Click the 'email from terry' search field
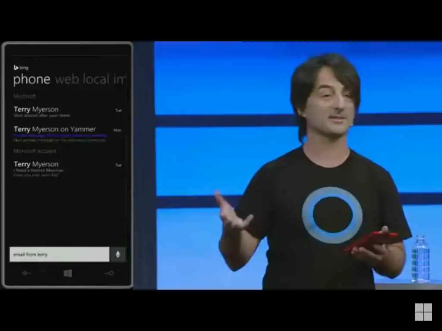 coord(60,254)
